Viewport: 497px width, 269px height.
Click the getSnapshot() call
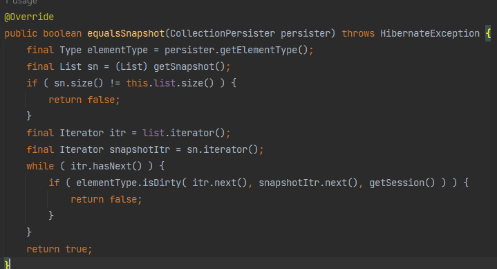[189, 66]
